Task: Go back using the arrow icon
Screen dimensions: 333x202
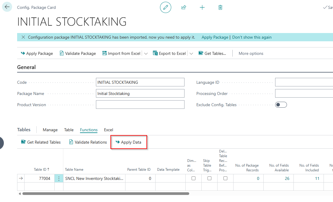Action: pyautogui.click(x=7, y=7)
